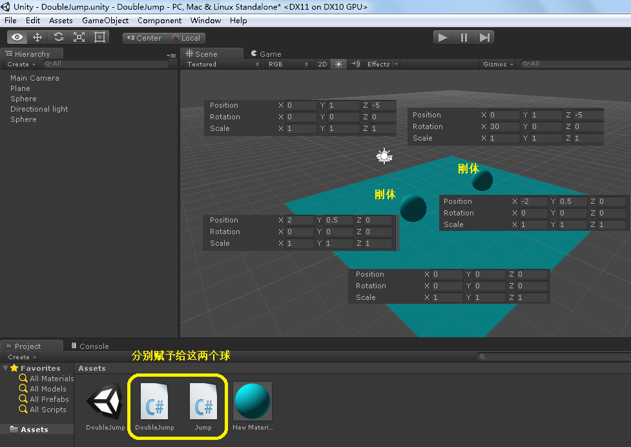Toggle scene audio speaker icon
Viewport: 631px width, 447px height.
[355, 65]
